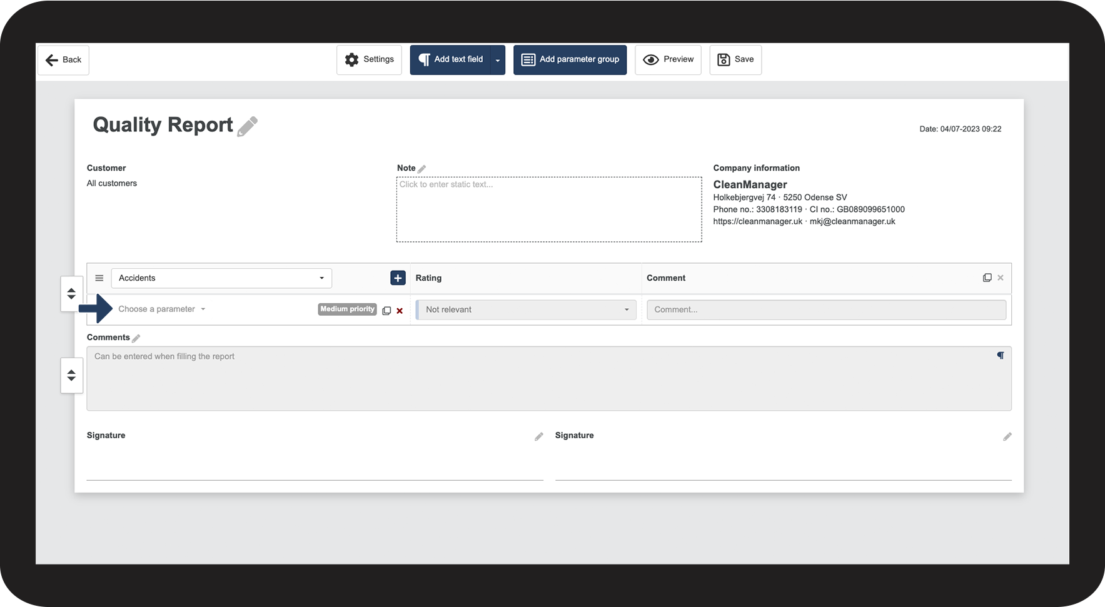Edit the right Signature label
This screenshot has height=607, width=1105.
(x=1007, y=436)
